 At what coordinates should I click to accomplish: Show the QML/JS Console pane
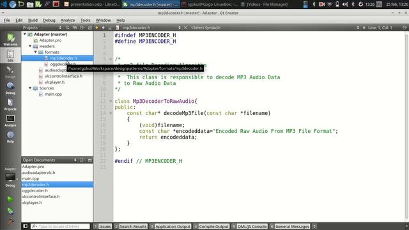point(249,226)
